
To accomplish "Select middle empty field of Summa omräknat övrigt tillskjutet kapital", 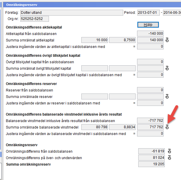I will click(x=122, y=68).
